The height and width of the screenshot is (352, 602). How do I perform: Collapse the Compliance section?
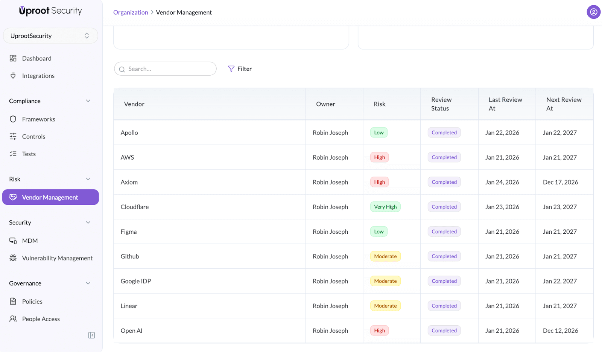point(88,101)
